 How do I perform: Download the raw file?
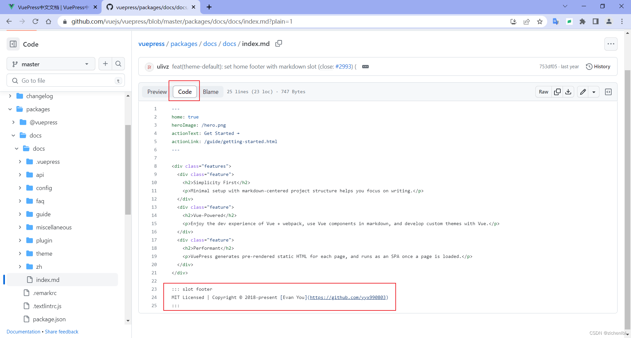pyautogui.click(x=568, y=92)
